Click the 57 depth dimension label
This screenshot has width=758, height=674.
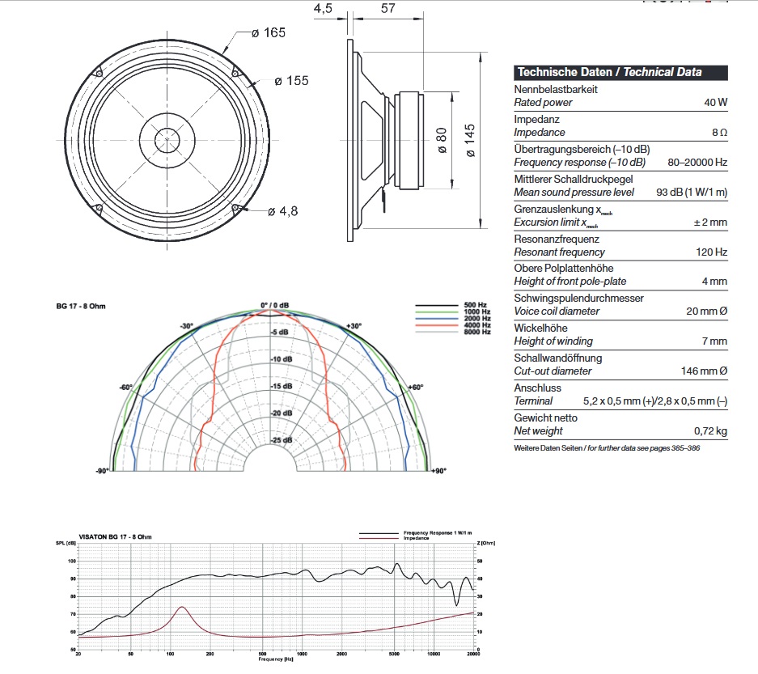[387, 9]
